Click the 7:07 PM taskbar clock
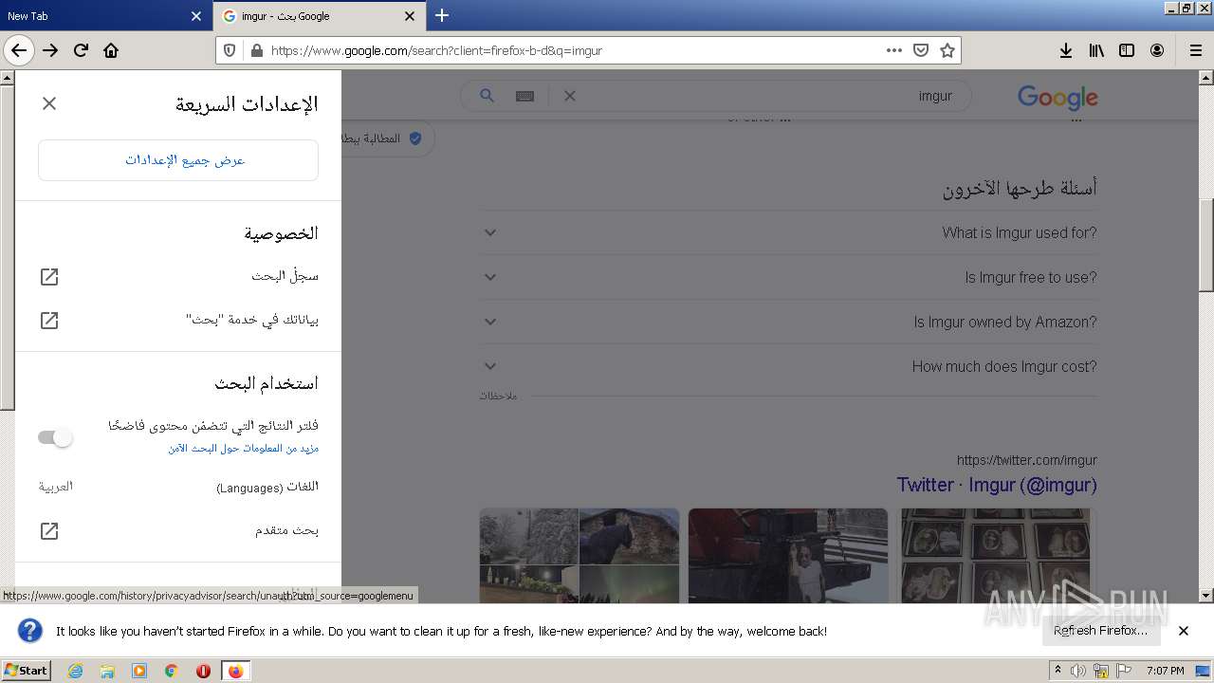This screenshot has height=683, width=1214. pyautogui.click(x=1165, y=671)
